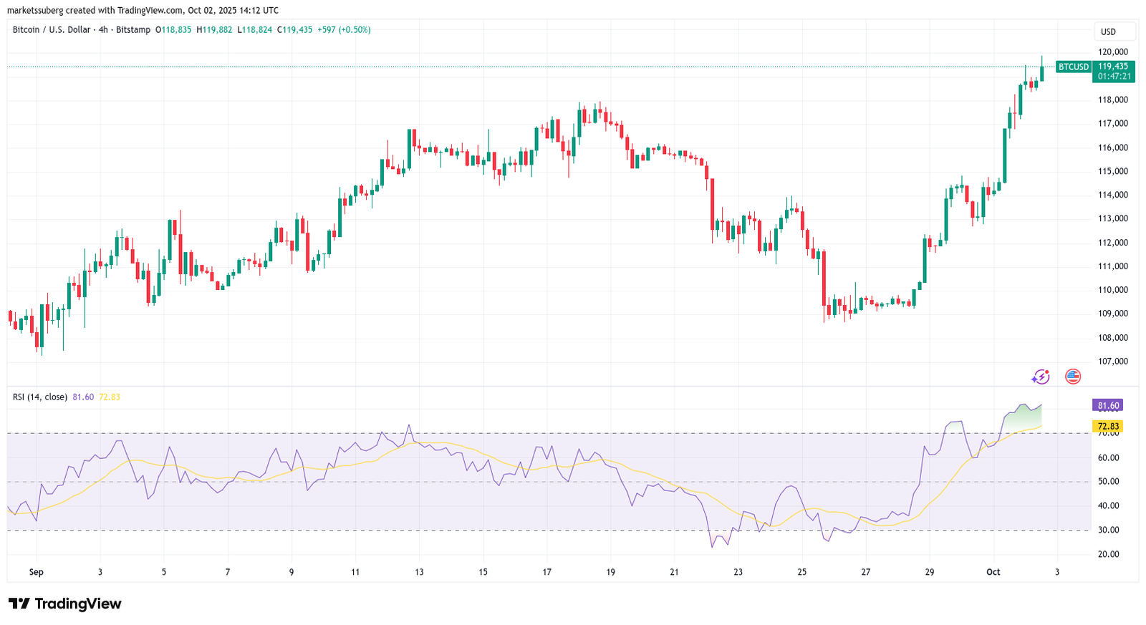Click the 13 date marker on time axis
Screen dimensions: 1146x625
419,572
